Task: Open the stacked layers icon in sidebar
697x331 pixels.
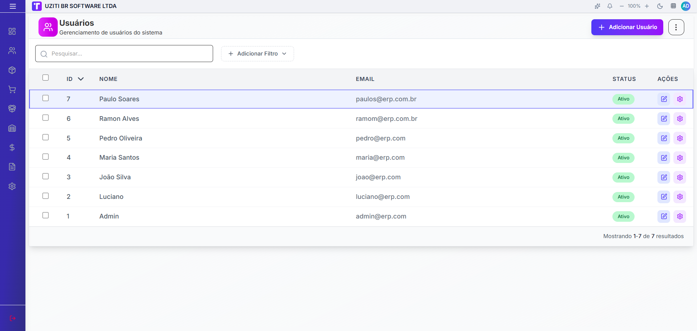Action: coord(12,109)
